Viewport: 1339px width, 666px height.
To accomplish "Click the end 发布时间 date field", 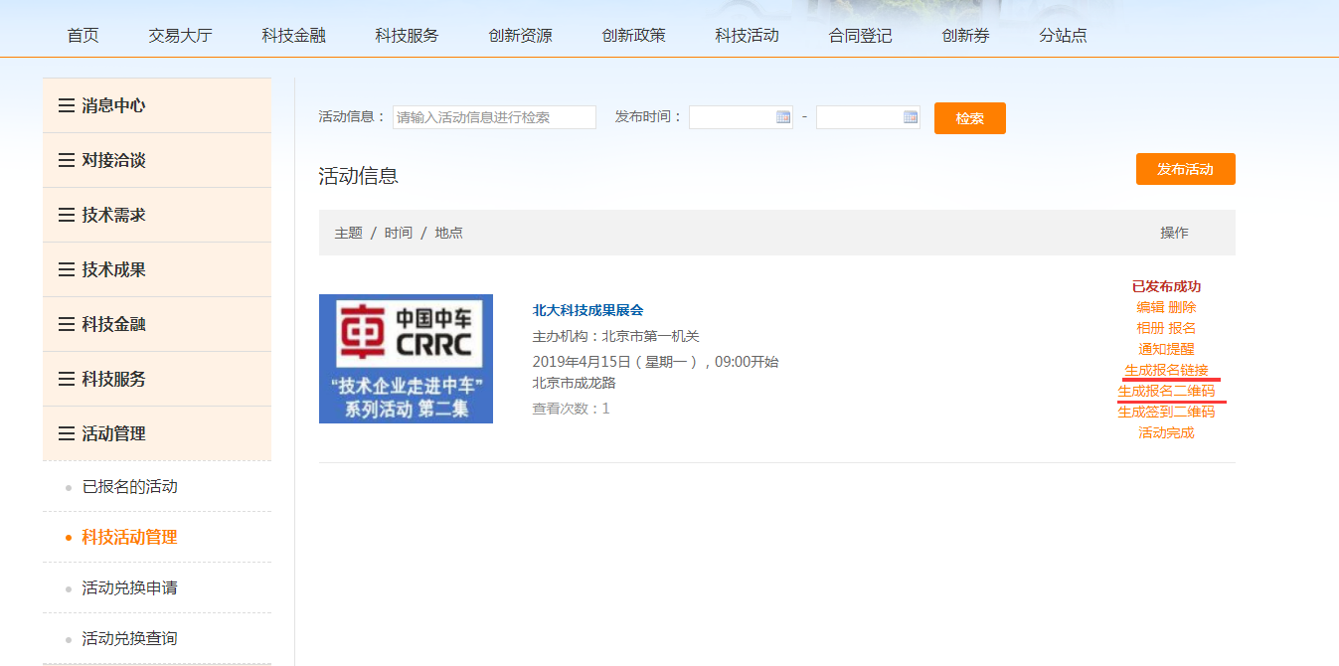I will (868, 117).
